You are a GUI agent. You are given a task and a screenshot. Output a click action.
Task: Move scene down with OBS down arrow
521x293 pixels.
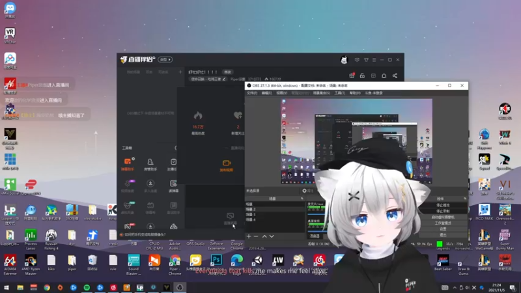tap(272, 236)
